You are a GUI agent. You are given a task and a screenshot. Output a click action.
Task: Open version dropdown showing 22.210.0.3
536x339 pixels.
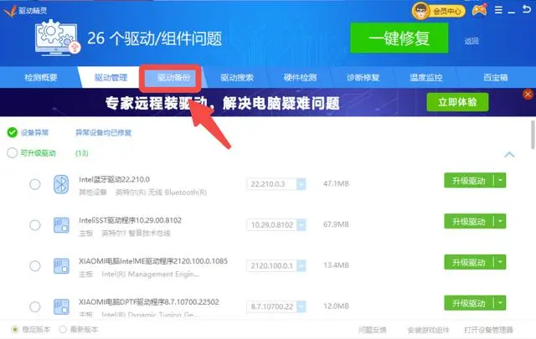(x=277, y=184)
